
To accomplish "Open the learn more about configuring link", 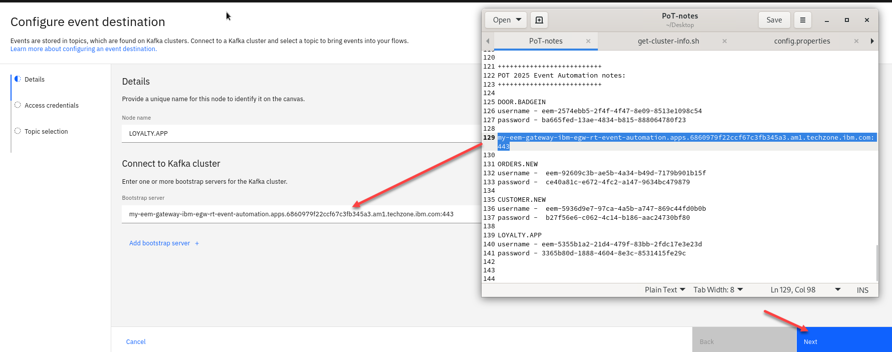I will (84, 49).
